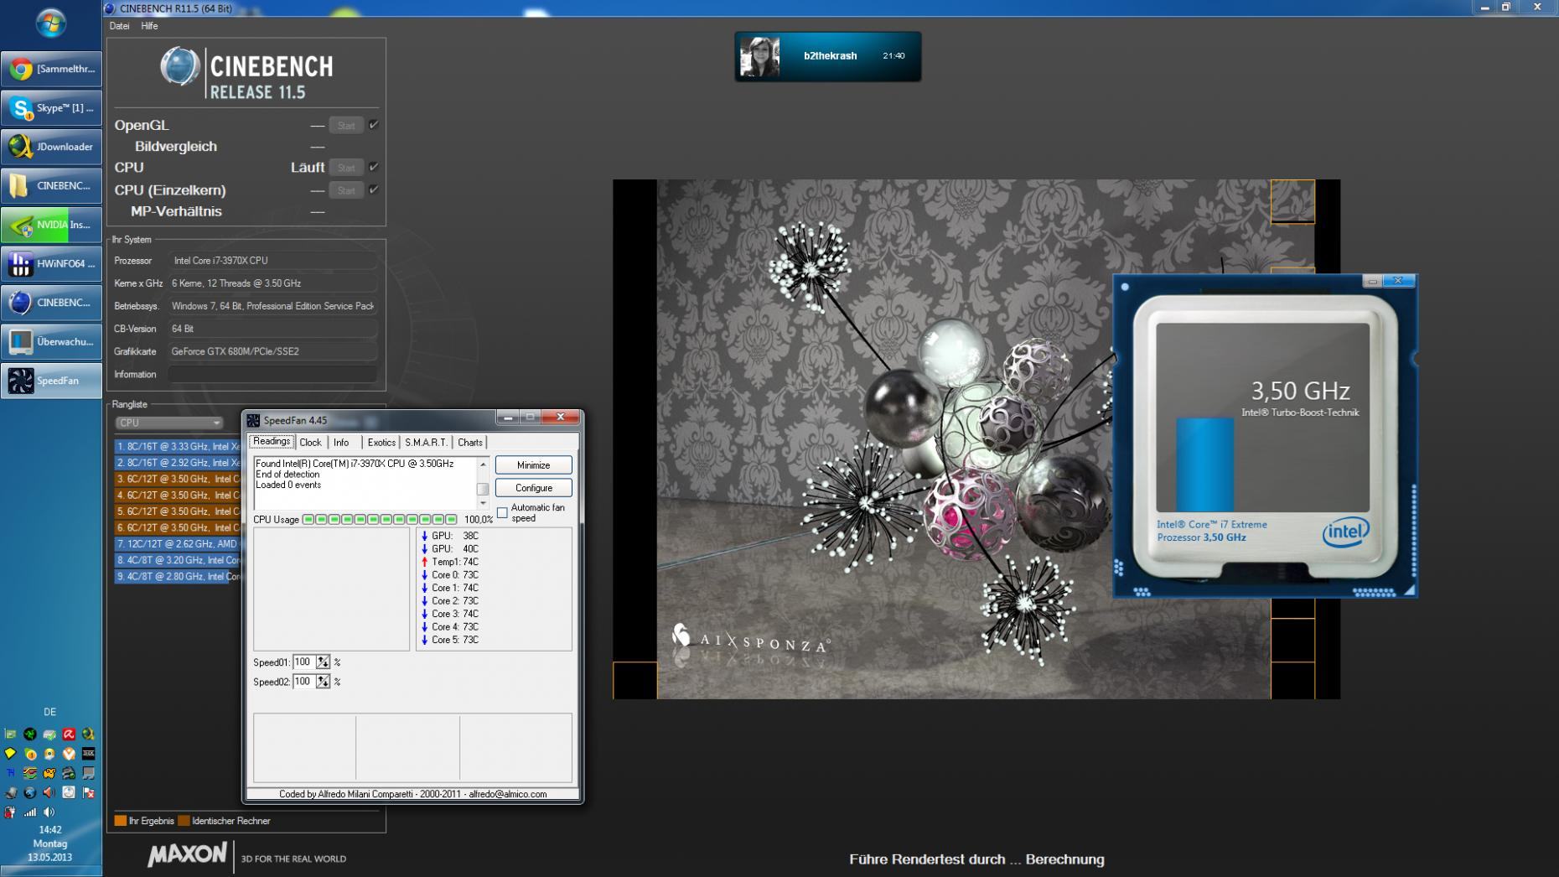Click the DE language indicator

[x=50, y=712]
